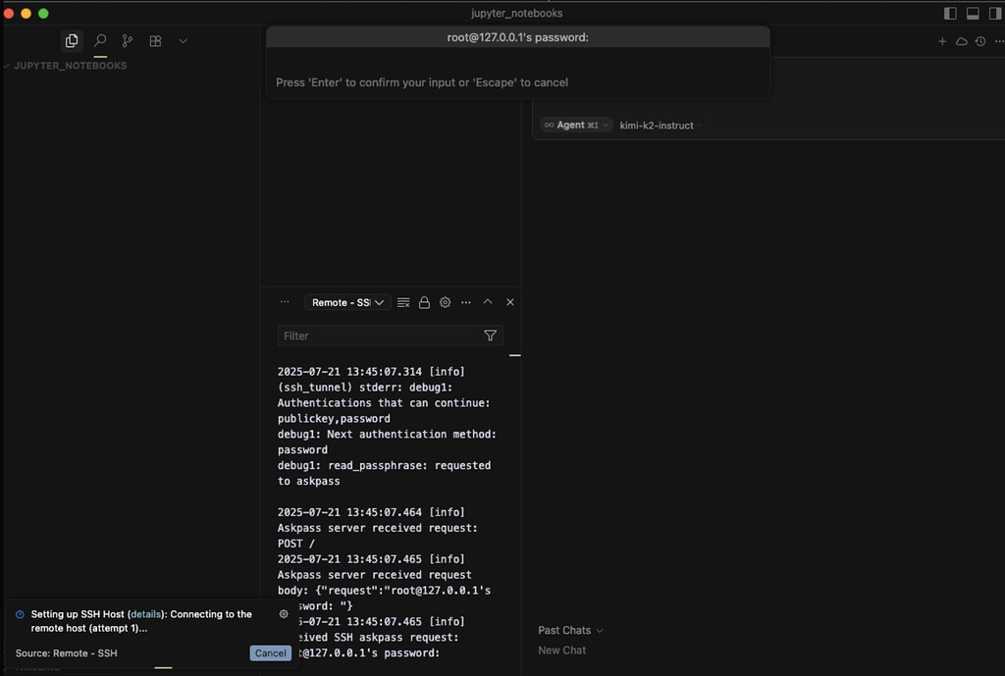Expand the Past Chats list

(x=569, y=630)
